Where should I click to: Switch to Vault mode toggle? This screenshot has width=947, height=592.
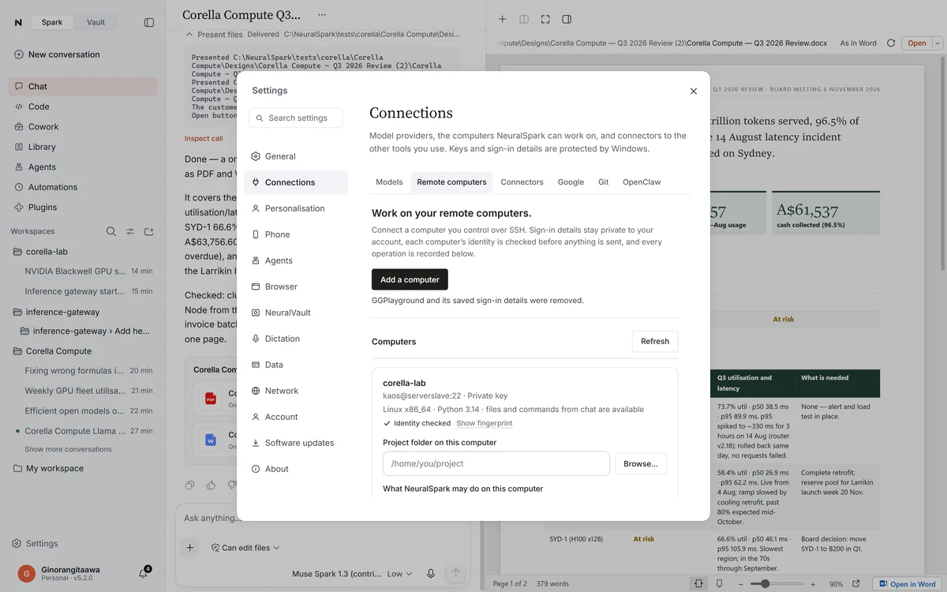coord(95,22)
